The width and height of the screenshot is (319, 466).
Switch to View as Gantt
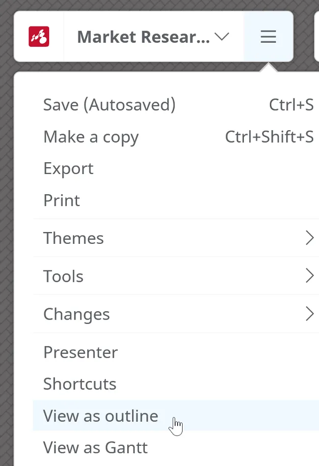[95, 448]
